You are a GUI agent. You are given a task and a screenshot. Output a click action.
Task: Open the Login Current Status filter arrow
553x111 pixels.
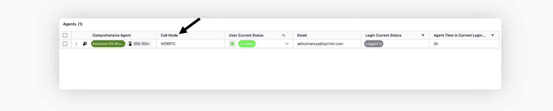(423, 35)
